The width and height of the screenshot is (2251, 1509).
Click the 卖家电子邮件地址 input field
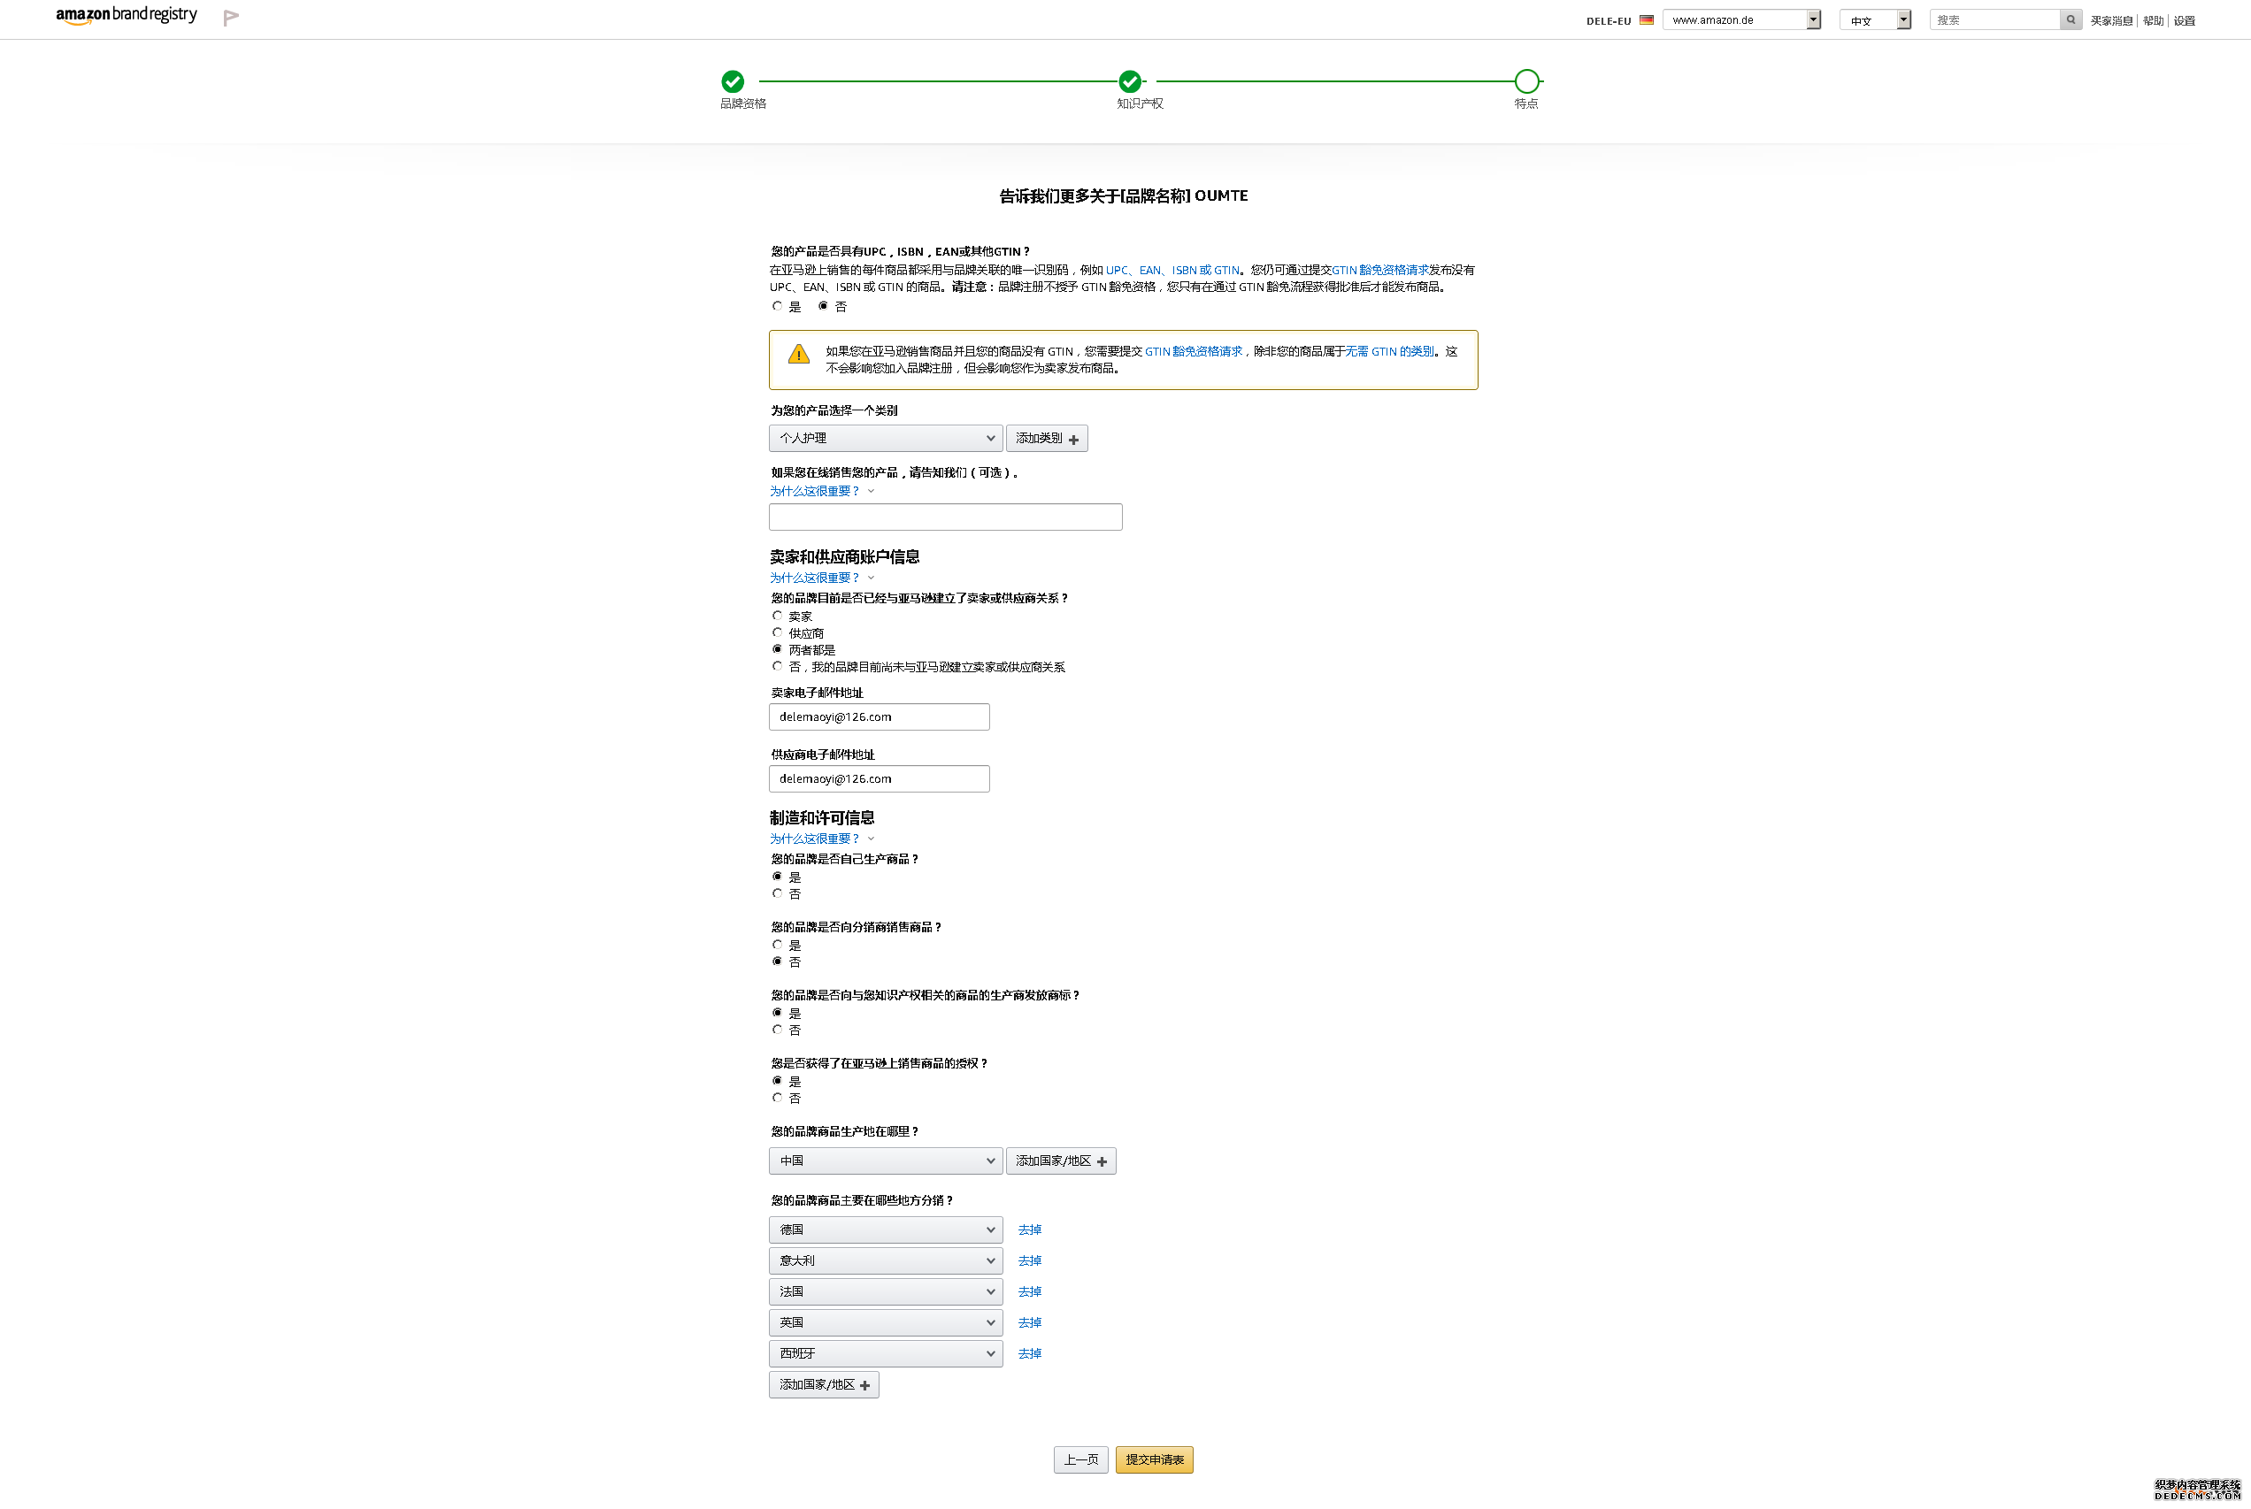[x=879, y=717]
